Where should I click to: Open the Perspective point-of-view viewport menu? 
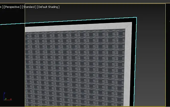coord(12,7)
